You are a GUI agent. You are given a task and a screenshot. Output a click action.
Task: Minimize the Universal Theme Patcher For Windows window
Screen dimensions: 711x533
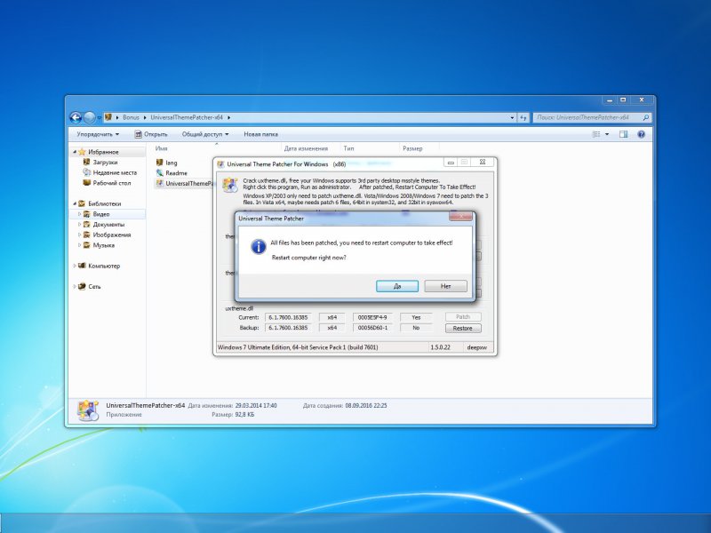[x=451, y=162]
